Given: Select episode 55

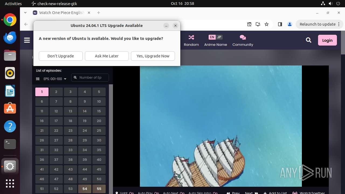Looking at the screenshot, I should [x=99, y=189].
